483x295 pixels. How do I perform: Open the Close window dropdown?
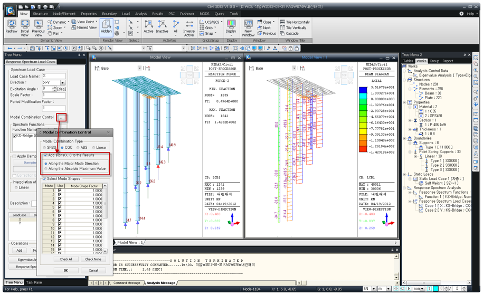tap(273, 22)
